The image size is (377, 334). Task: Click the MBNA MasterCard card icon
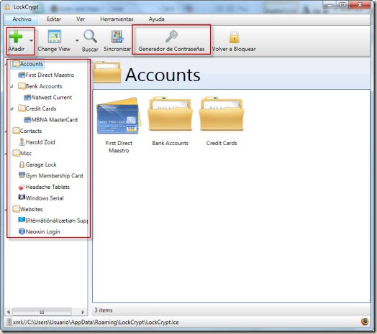pyautogui.click(x=27, y=119)
